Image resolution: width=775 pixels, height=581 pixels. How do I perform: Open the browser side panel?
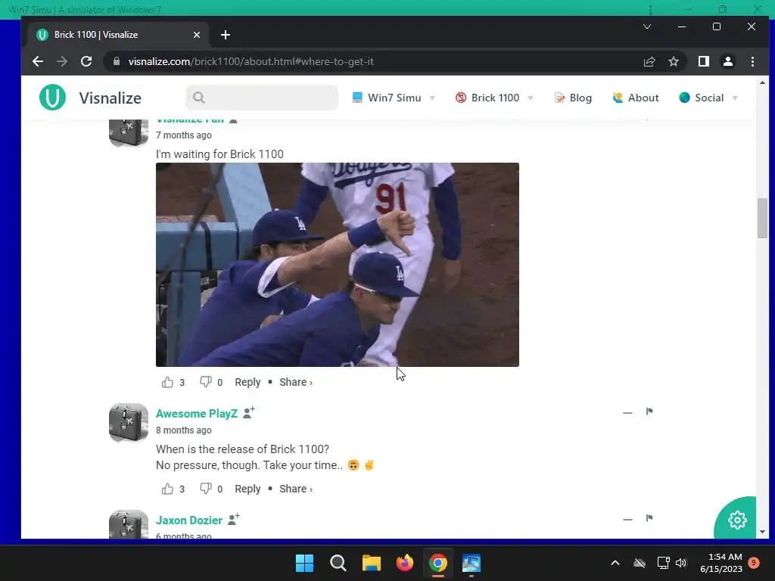tap(703, 61)
